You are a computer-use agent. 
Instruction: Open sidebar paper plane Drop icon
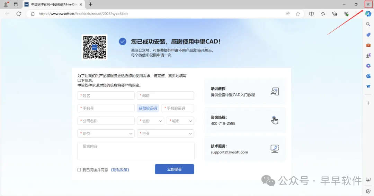pos(368,86)
